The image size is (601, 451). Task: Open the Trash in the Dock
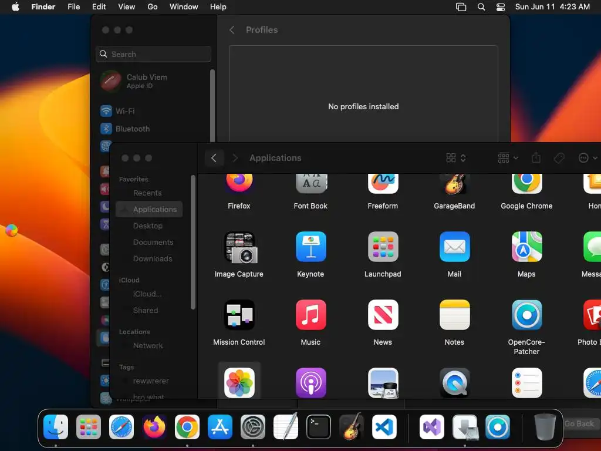(x=545, y=426)
